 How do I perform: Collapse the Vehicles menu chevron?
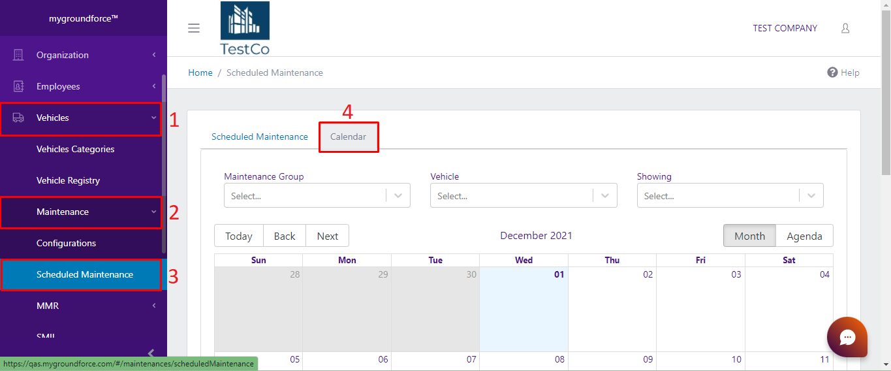154,118
